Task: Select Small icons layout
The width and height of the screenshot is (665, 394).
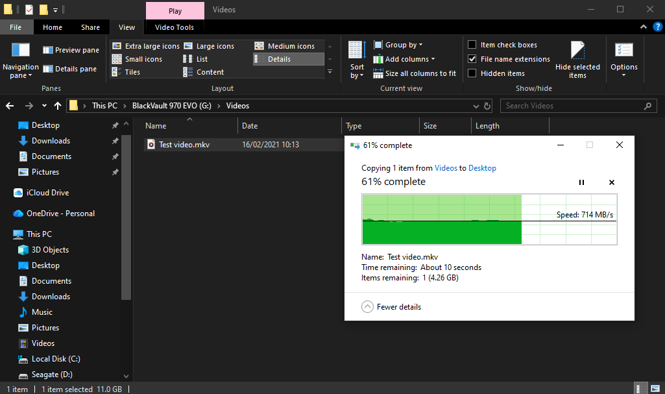Action: click(137, 59)
